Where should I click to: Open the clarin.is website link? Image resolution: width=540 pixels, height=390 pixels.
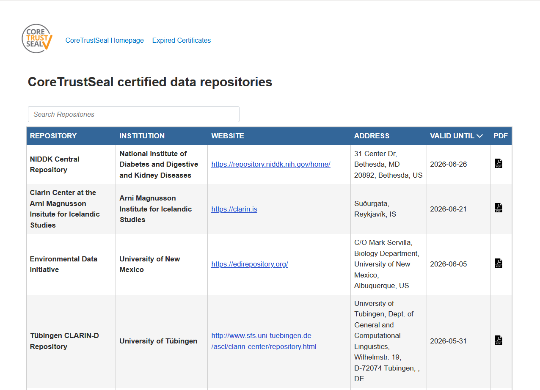(234, 209)
